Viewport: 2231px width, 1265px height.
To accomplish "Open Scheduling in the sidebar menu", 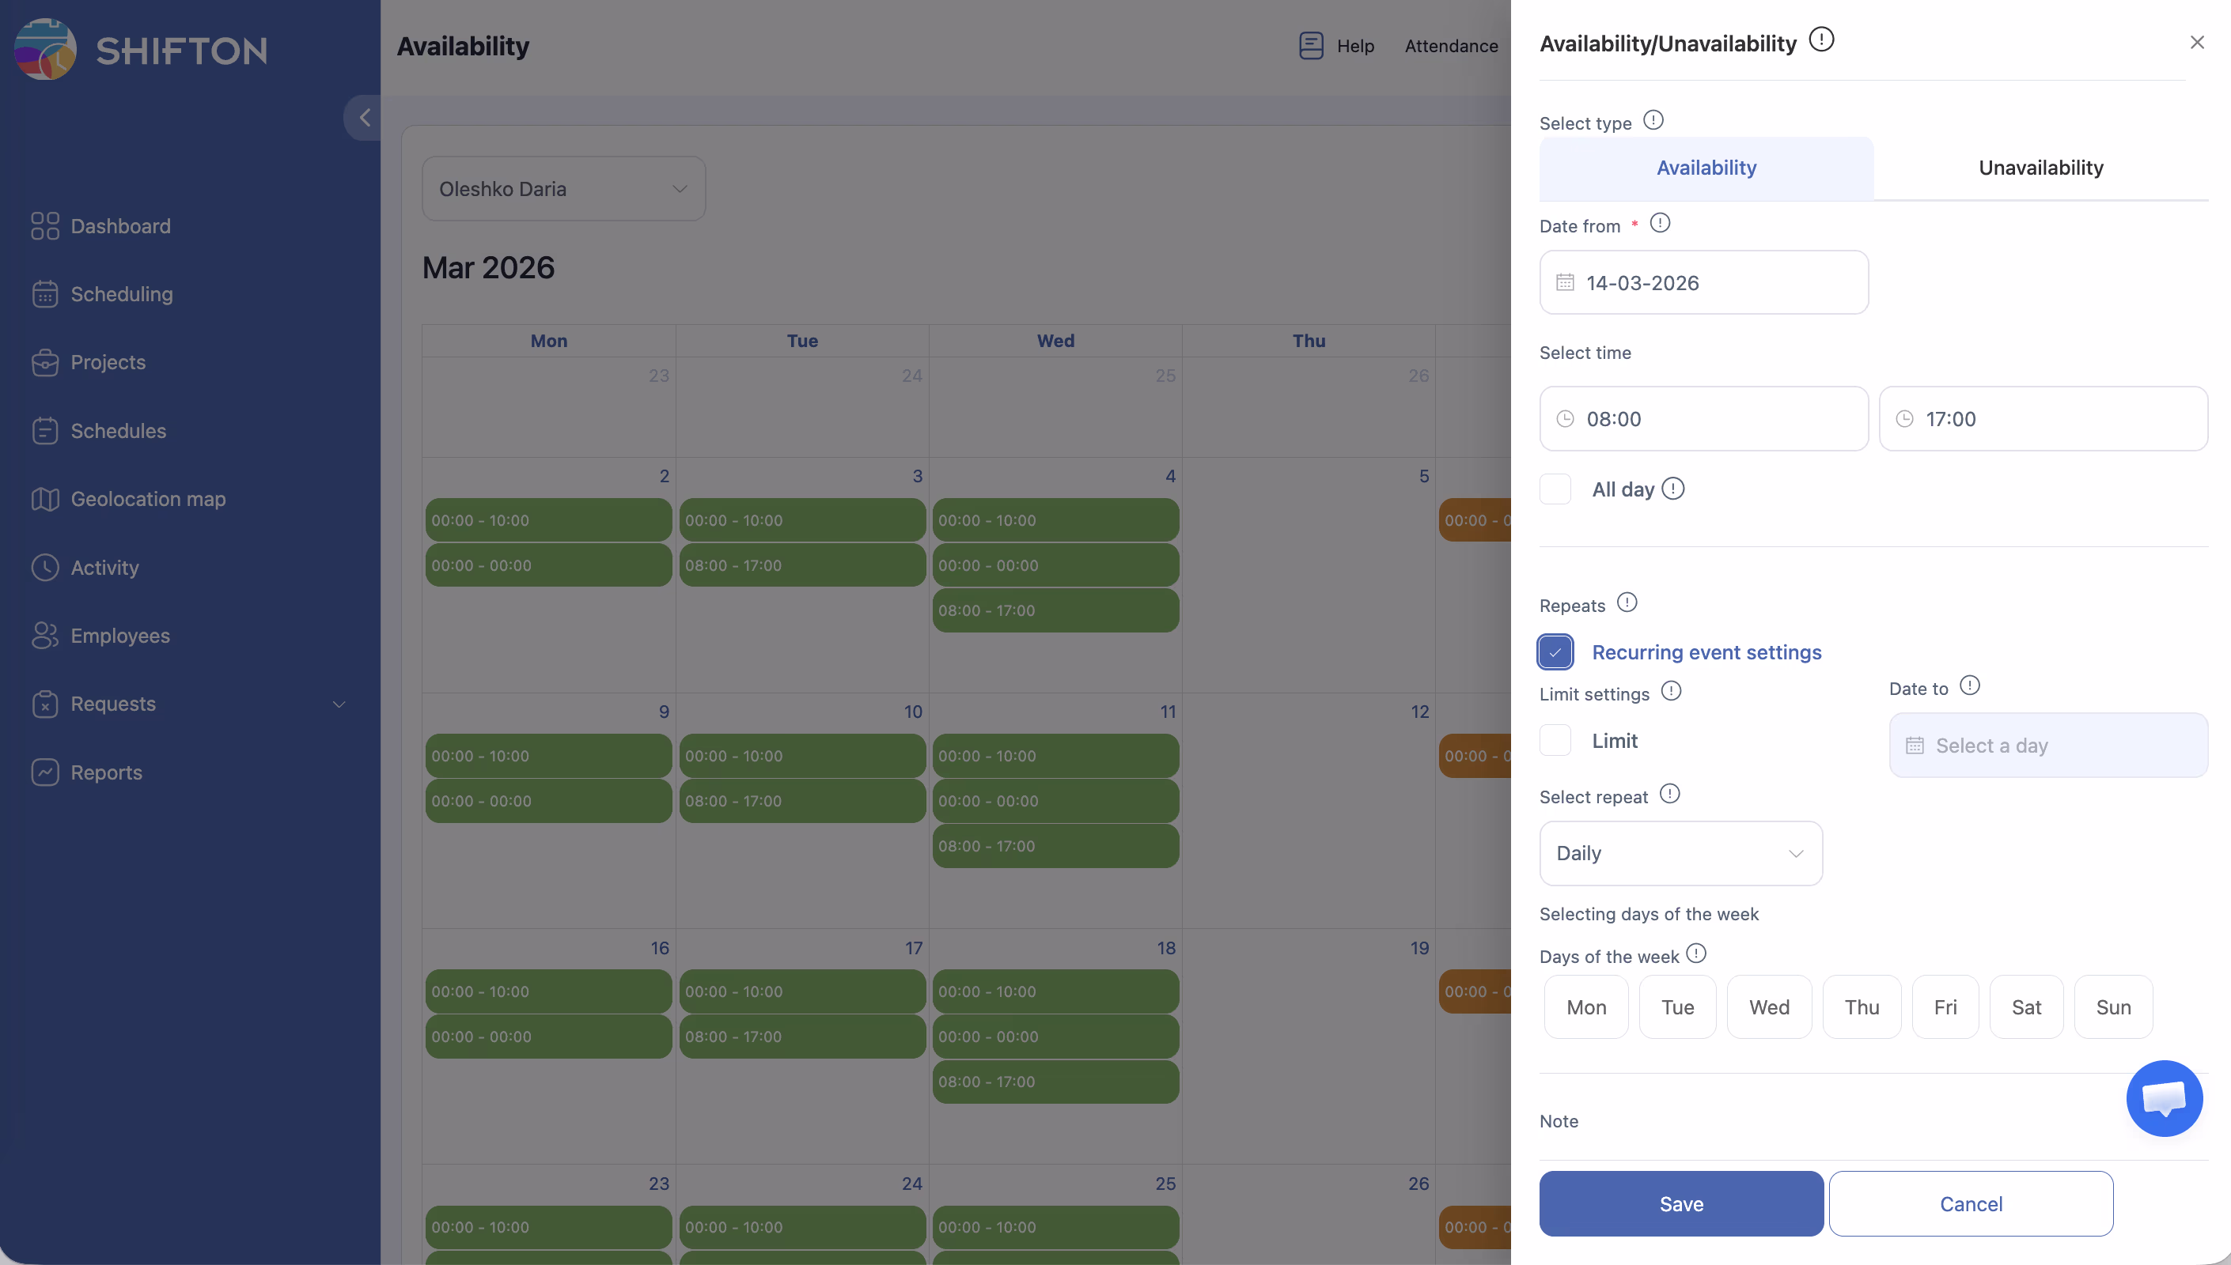I will [x=122, y=293].
